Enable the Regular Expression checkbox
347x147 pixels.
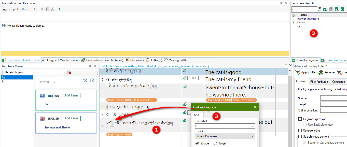click(x=300, y=119)
